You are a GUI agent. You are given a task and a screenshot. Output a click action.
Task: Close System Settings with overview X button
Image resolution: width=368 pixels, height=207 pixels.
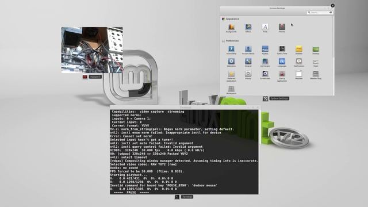tap(332, 5)
